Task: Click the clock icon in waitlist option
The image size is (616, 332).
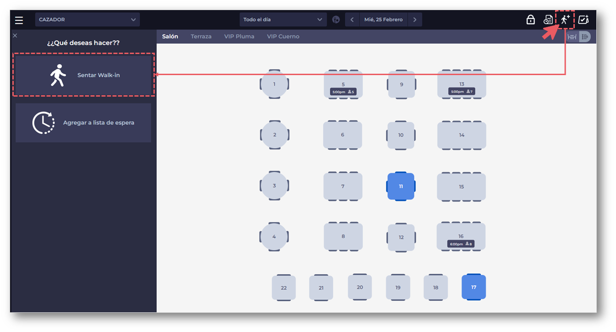Action: pyautogui.click(x=43, y=122)
